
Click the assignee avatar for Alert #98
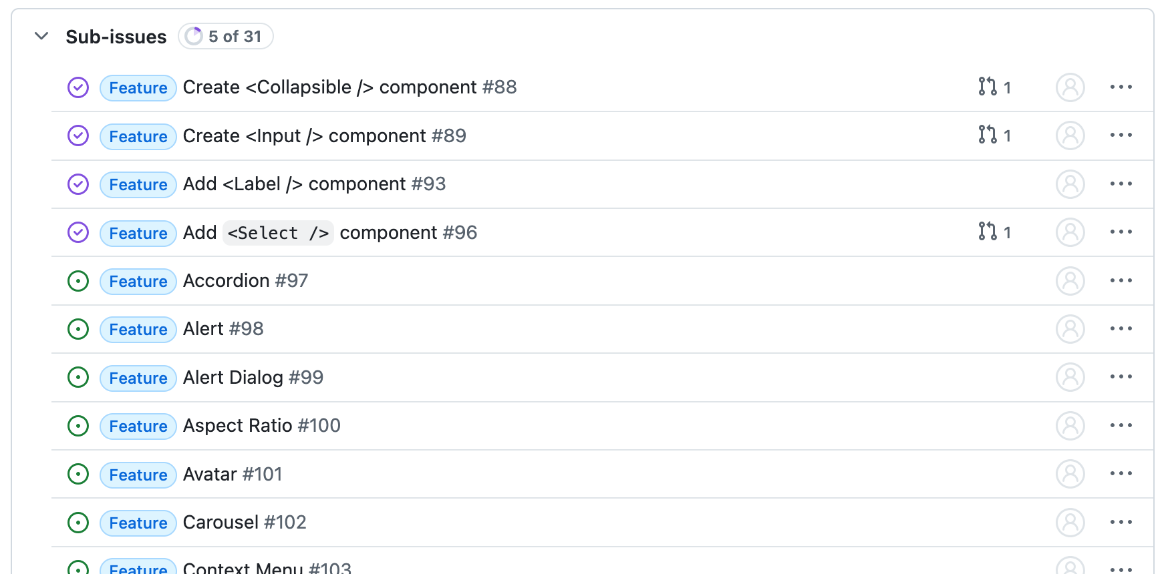[1070, 329]
